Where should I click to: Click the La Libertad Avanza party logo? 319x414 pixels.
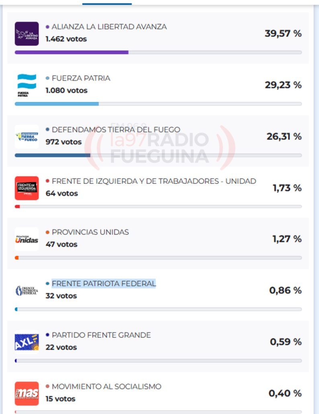[27, 34]
